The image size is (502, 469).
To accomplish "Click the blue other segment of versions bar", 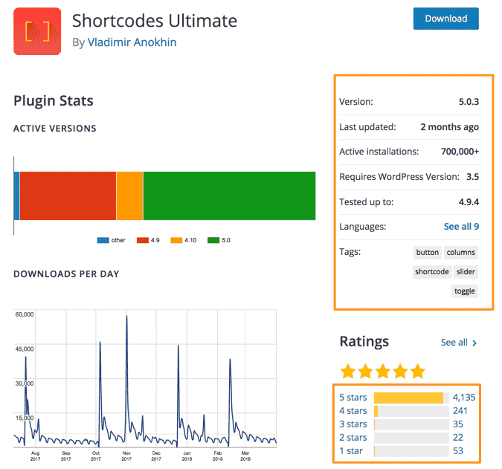I will point(16,195).
